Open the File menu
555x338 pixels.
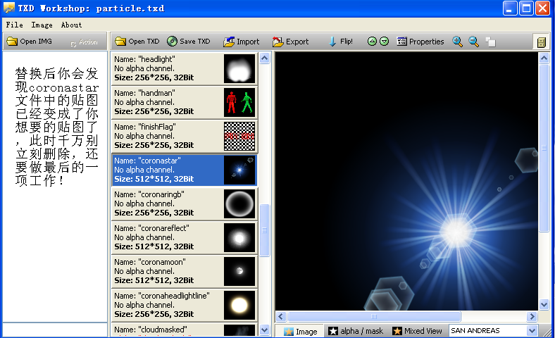(x=14, y=25)
